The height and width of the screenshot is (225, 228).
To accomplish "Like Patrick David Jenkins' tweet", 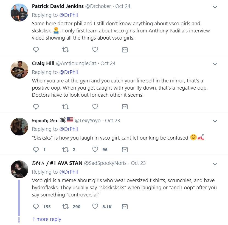I will (95, 49).
